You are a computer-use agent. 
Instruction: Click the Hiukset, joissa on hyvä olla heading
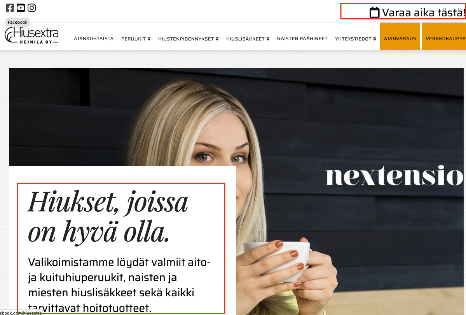click(108, 217)
